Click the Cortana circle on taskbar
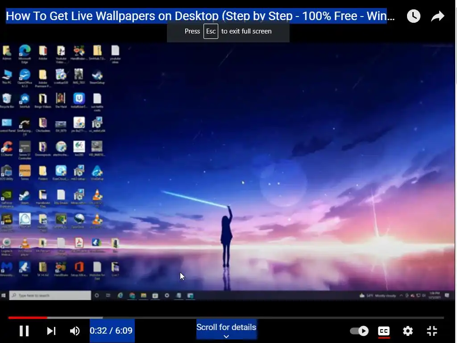 click(x=97, y=296)
